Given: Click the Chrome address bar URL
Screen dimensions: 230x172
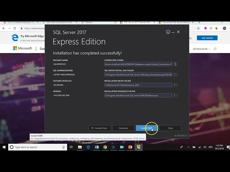Looking at the screenshot, I should pyautogui.click(x=34, y=28).
